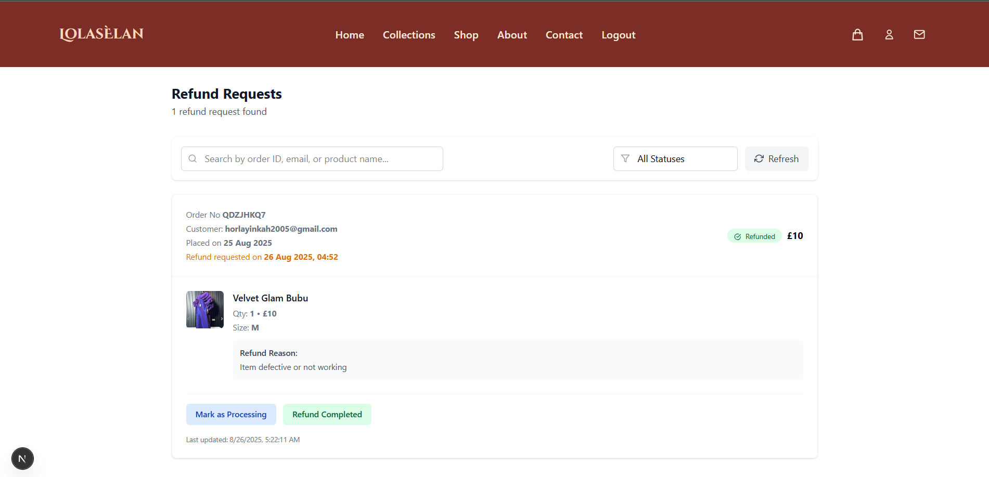Viewport: 989px width, 477px height.
Task: Navigate to Shop in the header
Action: [x=466, y=35]
